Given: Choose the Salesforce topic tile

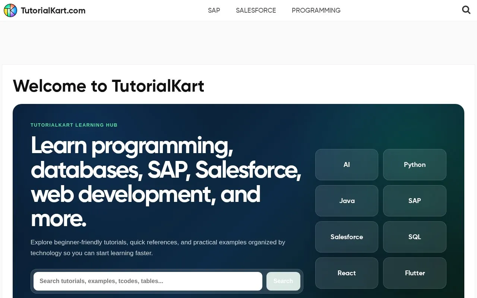Looking at the screenshot, I should 347,237.
